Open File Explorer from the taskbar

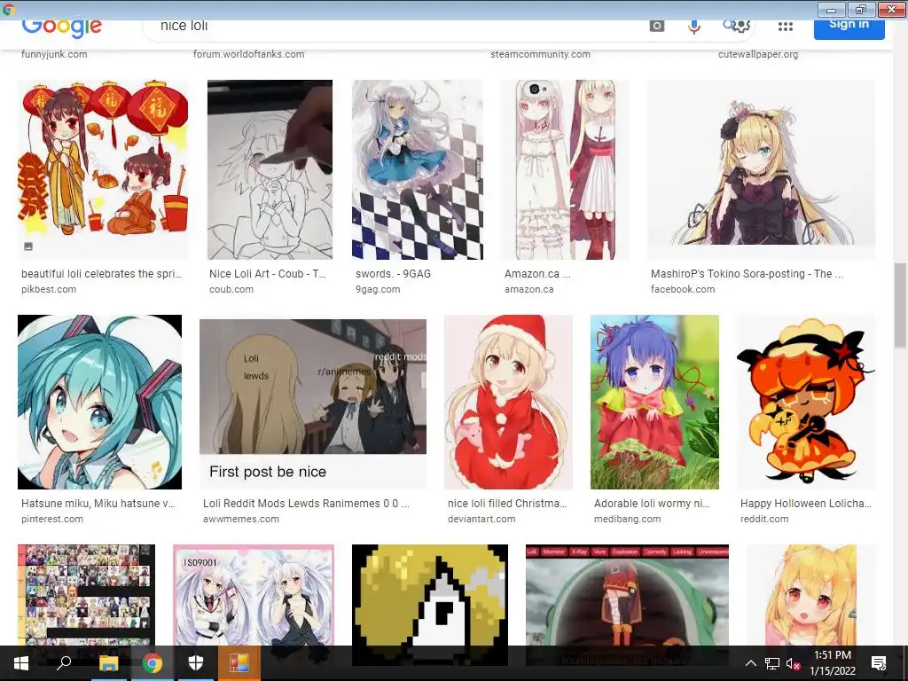pyautogui.click(x=108, y=663)
